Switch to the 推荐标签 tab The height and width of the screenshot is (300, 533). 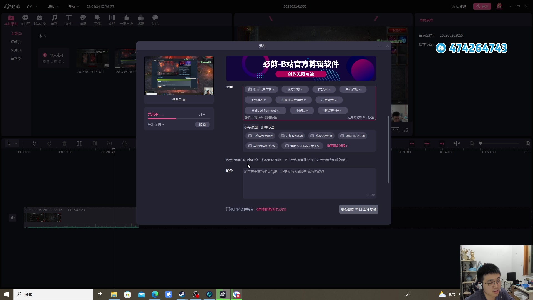[267, 127]
